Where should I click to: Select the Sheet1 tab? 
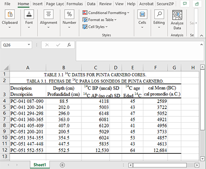[x=40, y=165]
